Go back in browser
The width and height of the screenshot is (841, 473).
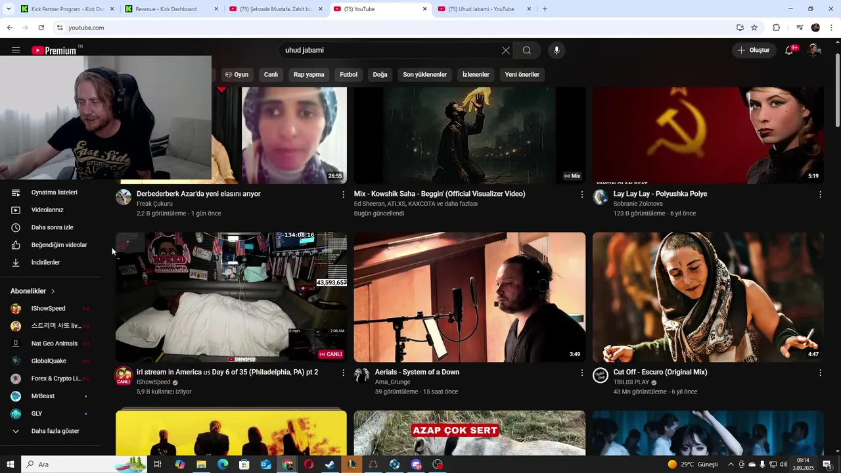pyautogui.click(x=9, y=28)
